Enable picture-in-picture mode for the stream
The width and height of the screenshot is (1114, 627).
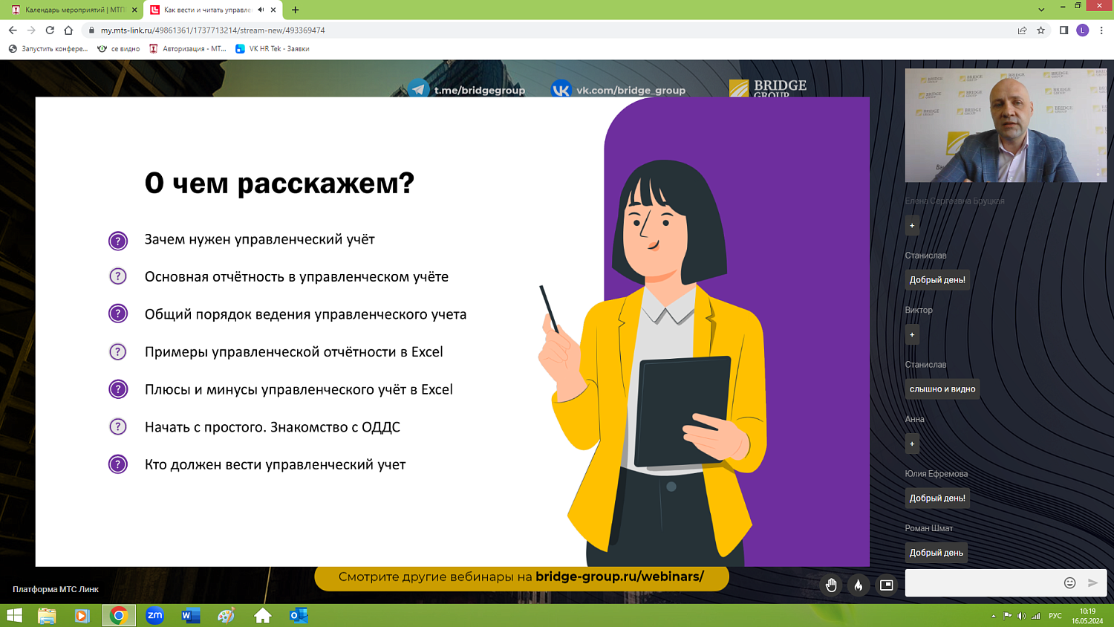tap(887, 585)
